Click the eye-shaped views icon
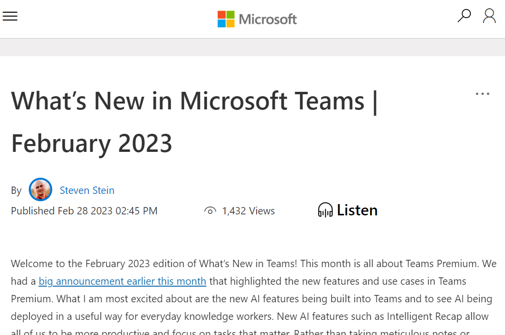505x335 pixels. tap(210, 210)
